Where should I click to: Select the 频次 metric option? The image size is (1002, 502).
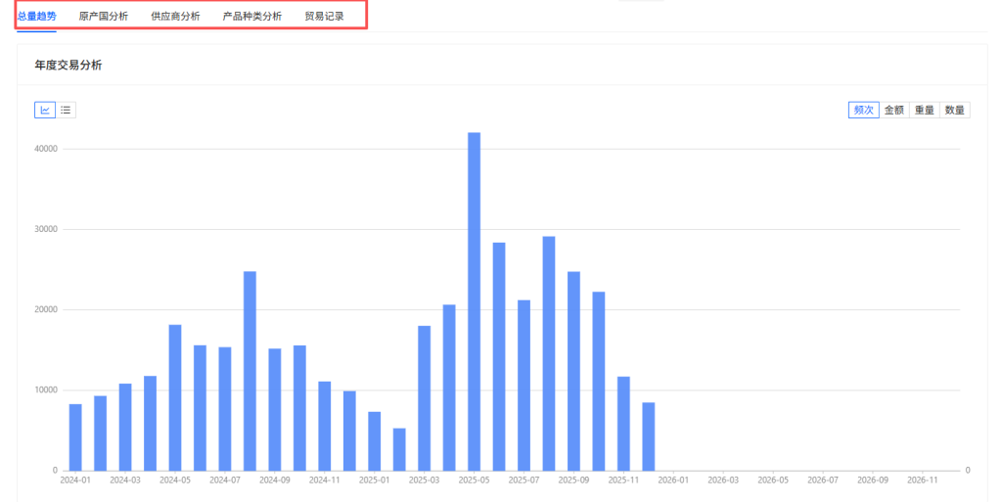pyautogui.click(x=863, y=110)
